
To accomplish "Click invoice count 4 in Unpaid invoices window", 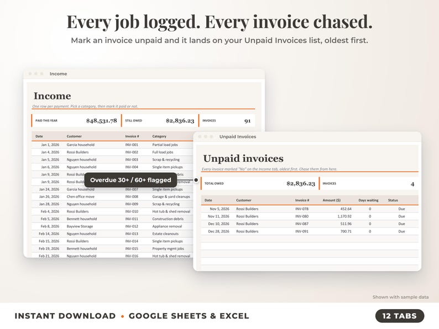I will 412,184.
